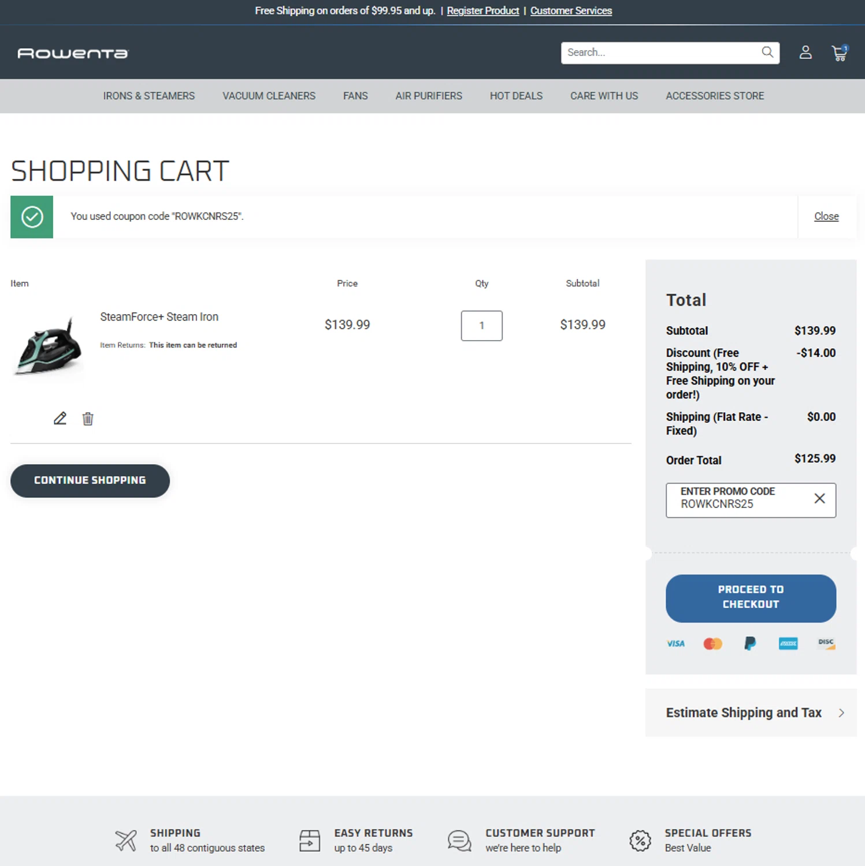This screenshot has width=865, height=866.
Task: Click the Mastercard payment icon
Action: pos(712,643)
